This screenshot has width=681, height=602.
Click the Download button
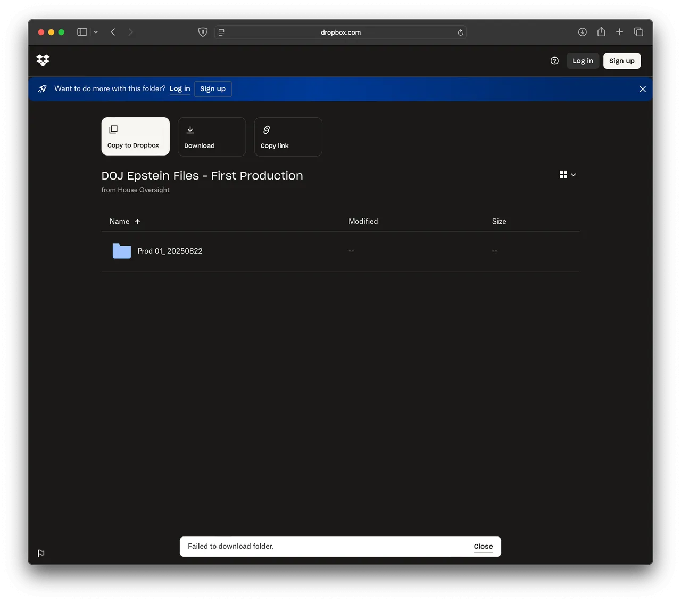212,137
